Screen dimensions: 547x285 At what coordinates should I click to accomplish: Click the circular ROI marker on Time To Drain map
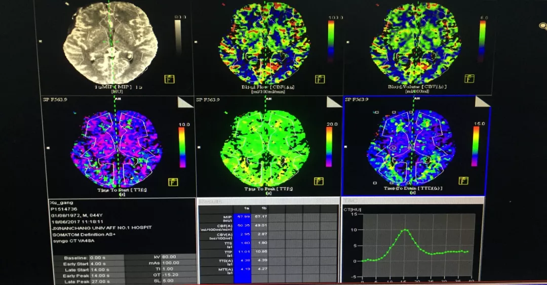(x=393, y=148)
